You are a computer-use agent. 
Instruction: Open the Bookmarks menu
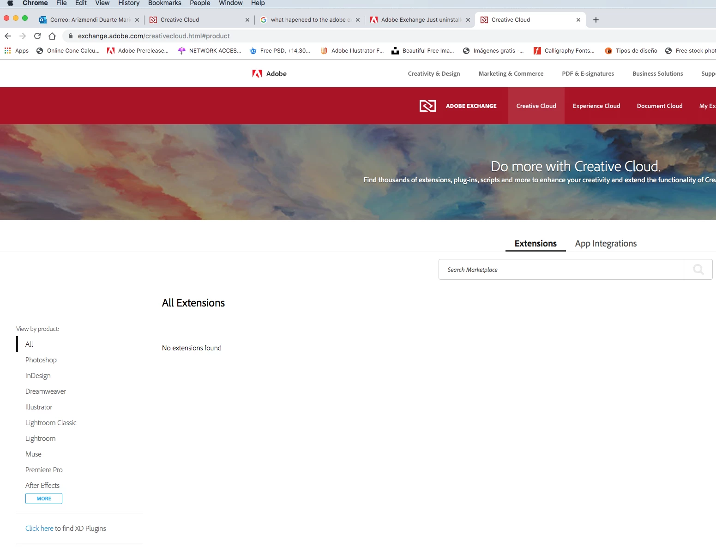[x=165, y=3]
